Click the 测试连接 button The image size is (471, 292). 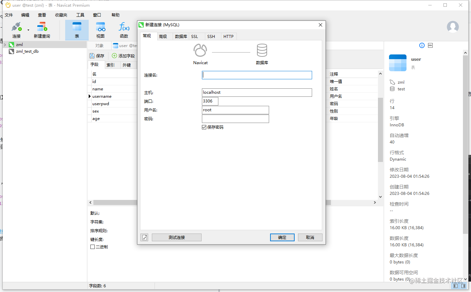[x=176, y=237]
